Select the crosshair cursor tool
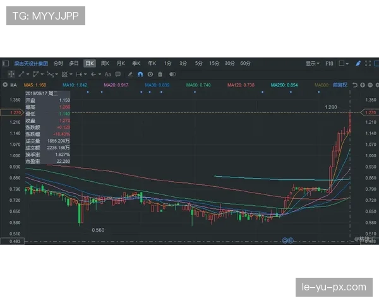 pos(11,74)
